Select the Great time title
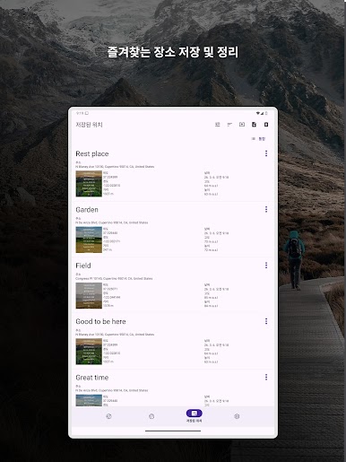Image resolution: width=346 pixels, height=462 pixels. coord(92,378)
